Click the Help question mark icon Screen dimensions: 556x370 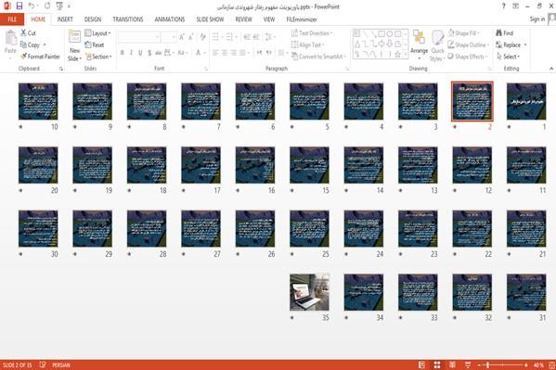(x=503, y=6)
